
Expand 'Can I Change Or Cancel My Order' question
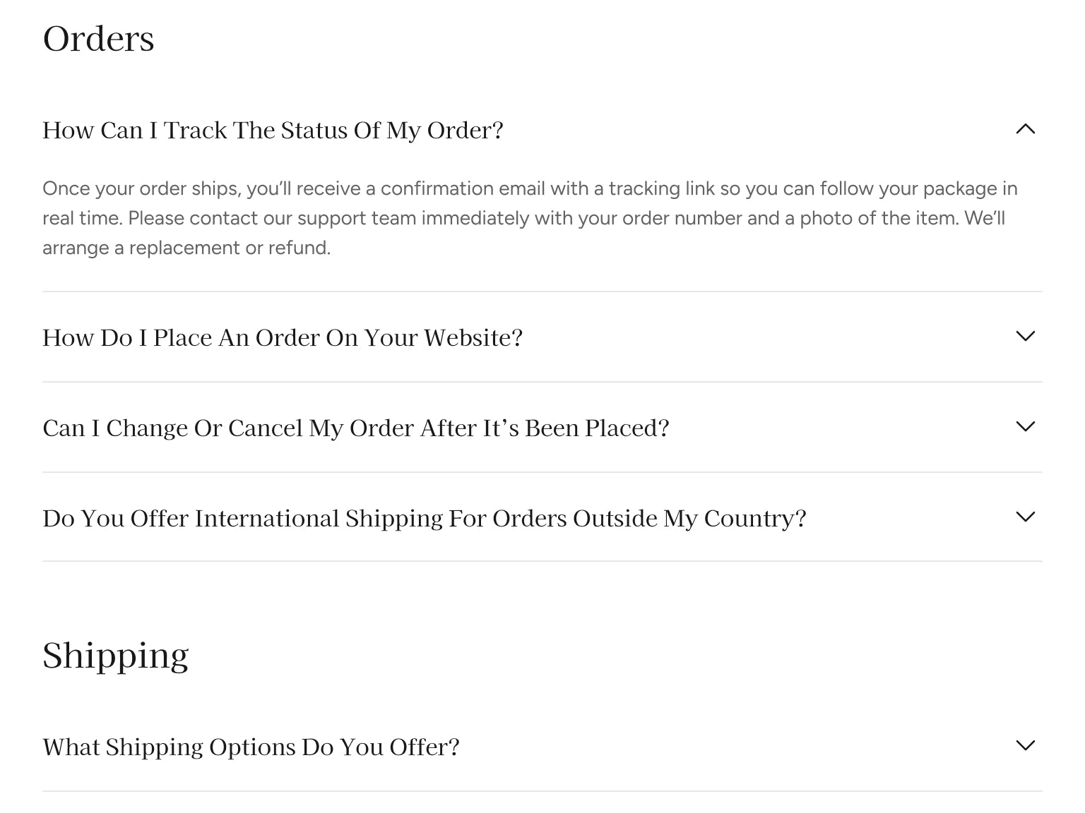tap(355, 428)
